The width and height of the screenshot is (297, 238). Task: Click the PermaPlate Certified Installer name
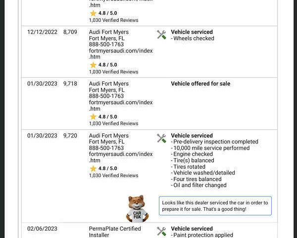pos(115,232)
